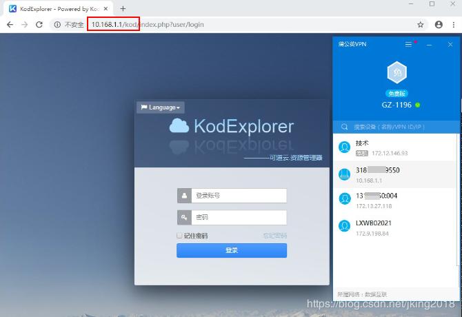The width and height of the screenshot is (462, 317).
Task: Click the avatar icon for 172.13.27.118
Action: click(345, 198)
